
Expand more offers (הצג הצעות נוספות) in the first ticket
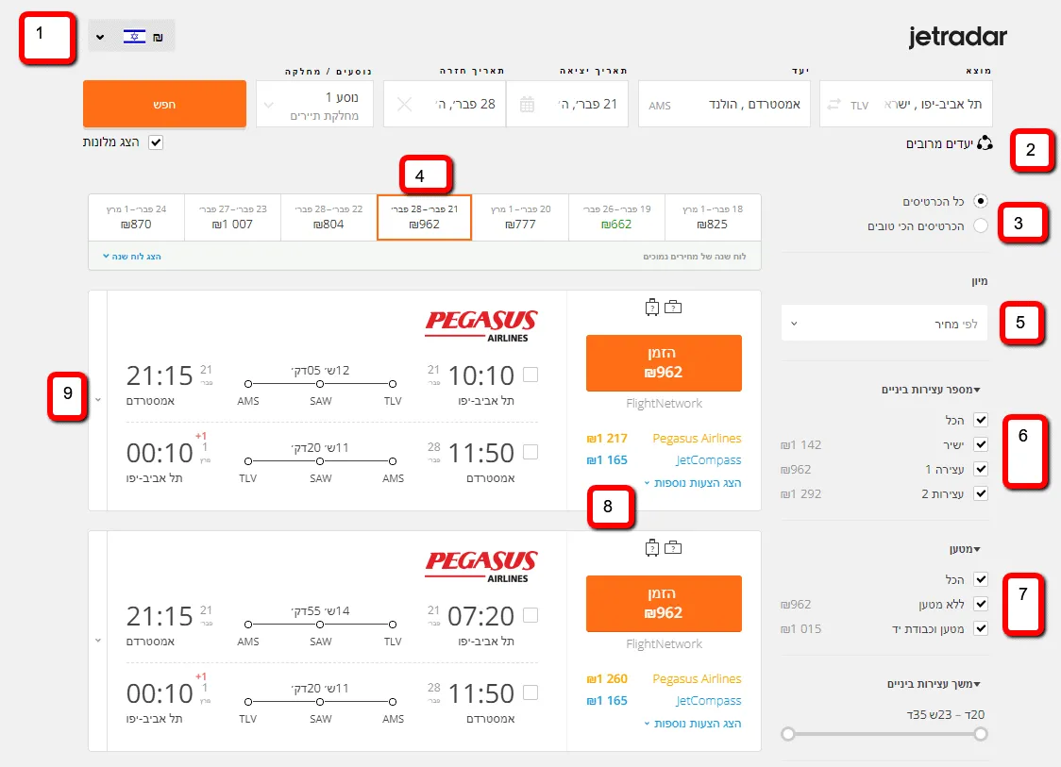click(692, 483)
